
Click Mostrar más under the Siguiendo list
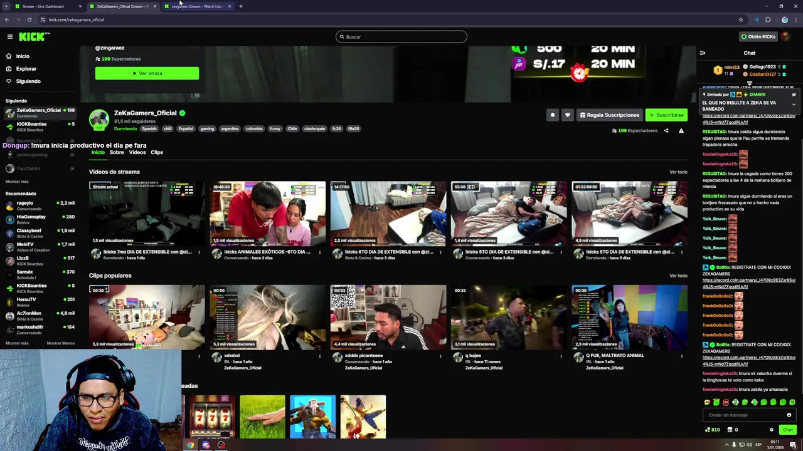click(x=17, y=182)
